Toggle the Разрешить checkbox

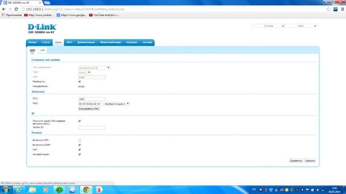coord(79,81)
